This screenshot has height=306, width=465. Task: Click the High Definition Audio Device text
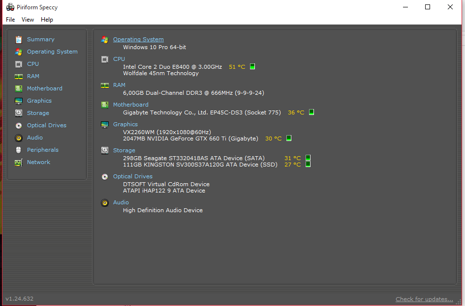(x=163, y=210)
